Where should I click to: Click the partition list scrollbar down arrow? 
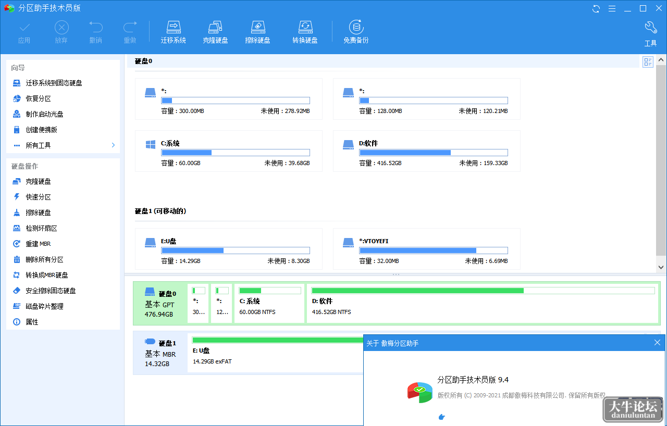pos(661,267)
